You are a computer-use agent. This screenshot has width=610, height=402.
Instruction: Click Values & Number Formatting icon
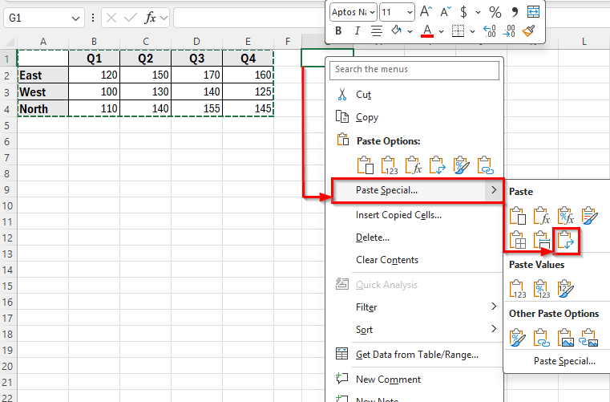[542, 289]
